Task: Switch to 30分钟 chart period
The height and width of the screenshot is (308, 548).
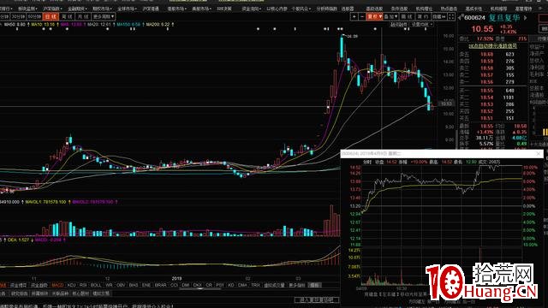Action: [x=18, y=16]
